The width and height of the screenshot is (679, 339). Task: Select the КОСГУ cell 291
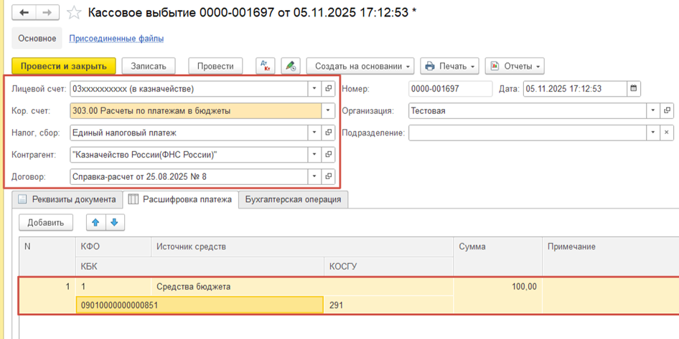click(388, 305)
